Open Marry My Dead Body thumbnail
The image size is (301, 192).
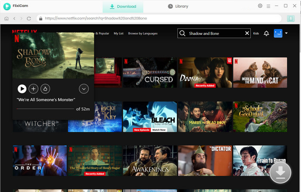(x=205, y=117)
